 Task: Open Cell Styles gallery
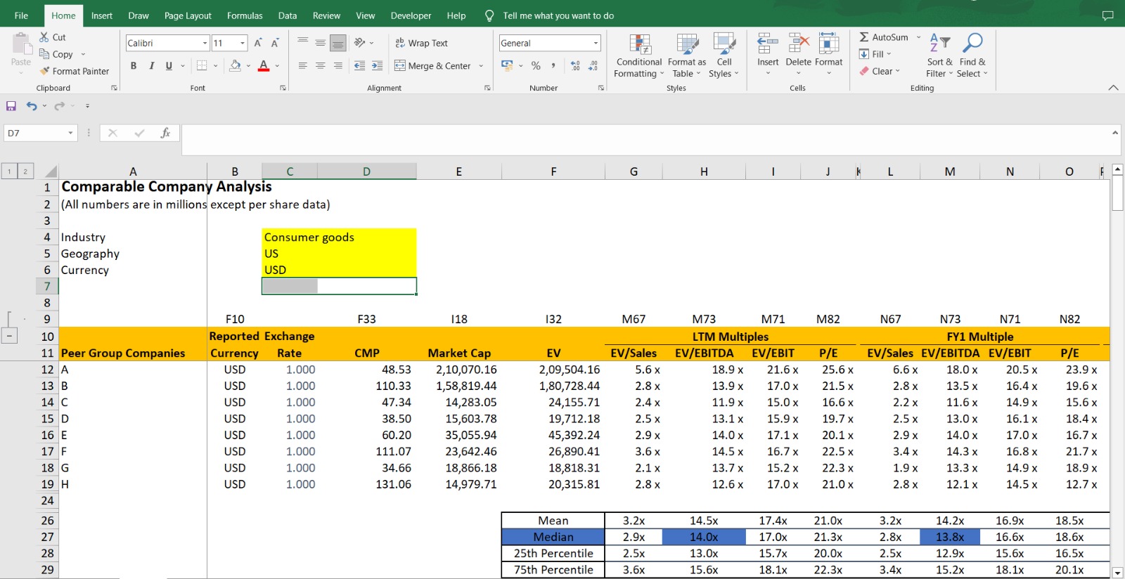[x=724, y=56]
